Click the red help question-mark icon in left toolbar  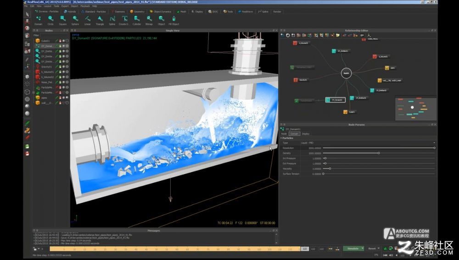click(x=27, y=28)
